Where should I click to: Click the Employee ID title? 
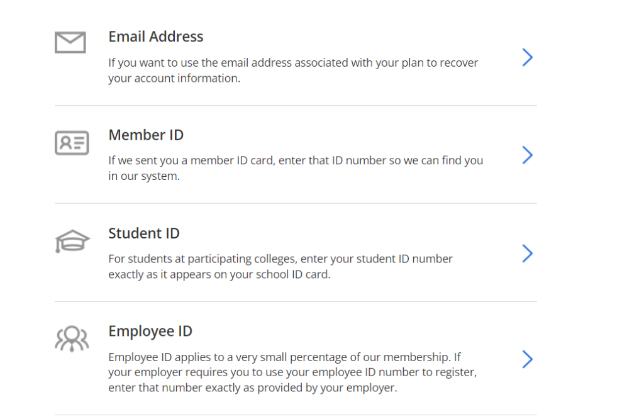pos(151,331)
